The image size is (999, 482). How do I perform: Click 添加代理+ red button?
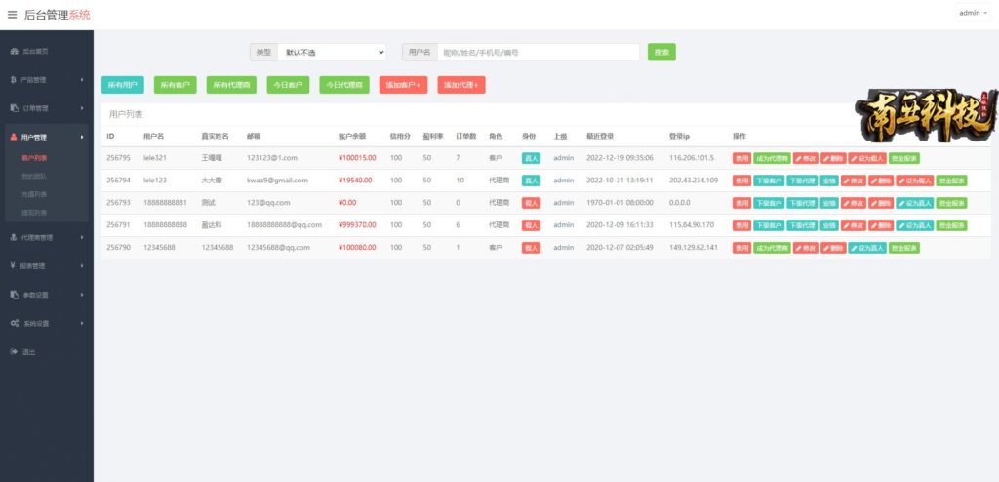click(461, 85)
